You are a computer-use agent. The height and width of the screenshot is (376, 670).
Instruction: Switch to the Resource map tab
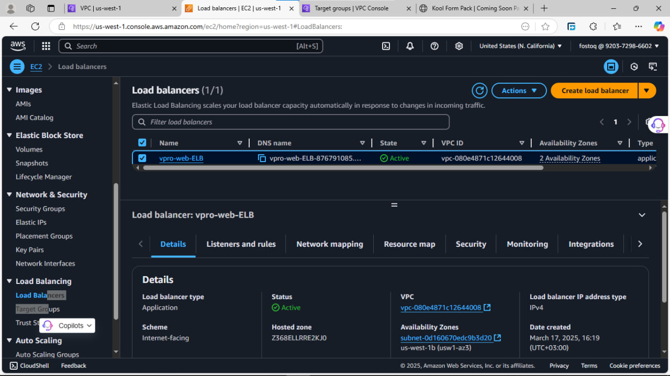[409, 244]
